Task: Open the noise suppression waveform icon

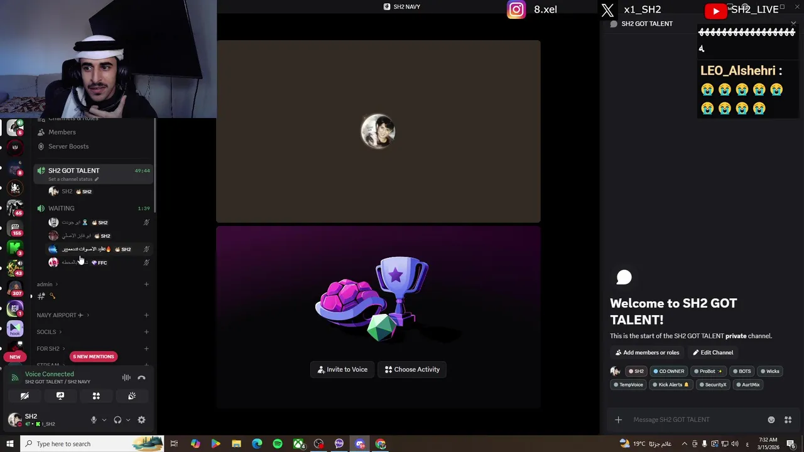Action: 126,377
